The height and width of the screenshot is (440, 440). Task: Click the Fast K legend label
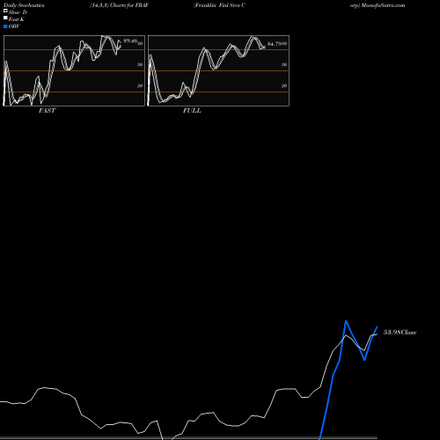tap(17, 19)
